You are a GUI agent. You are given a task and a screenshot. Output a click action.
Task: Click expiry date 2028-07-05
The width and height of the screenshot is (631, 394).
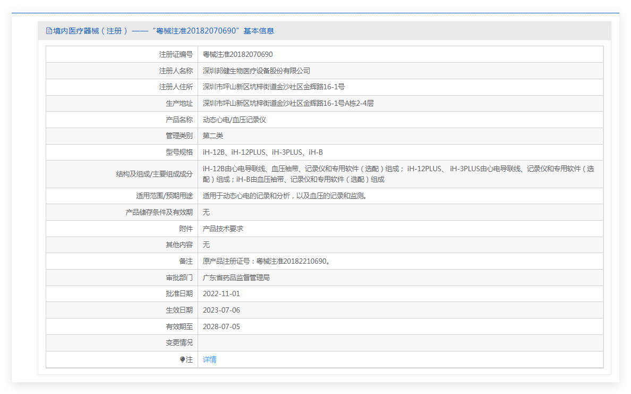pos(221,326)
